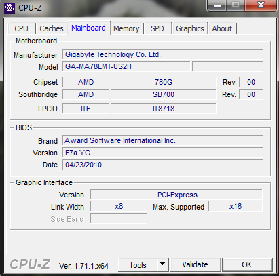
Task: Go to the Memory tab
Action: coord(126,28)
